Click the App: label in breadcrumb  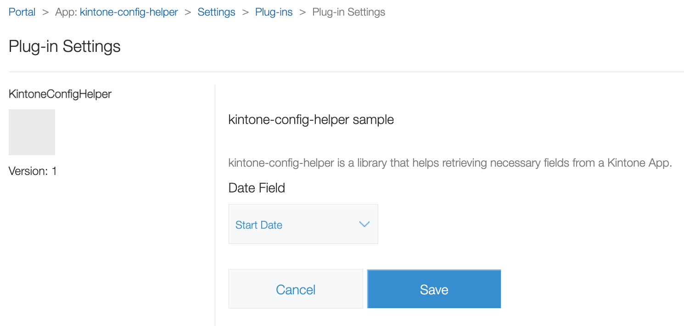66,12
